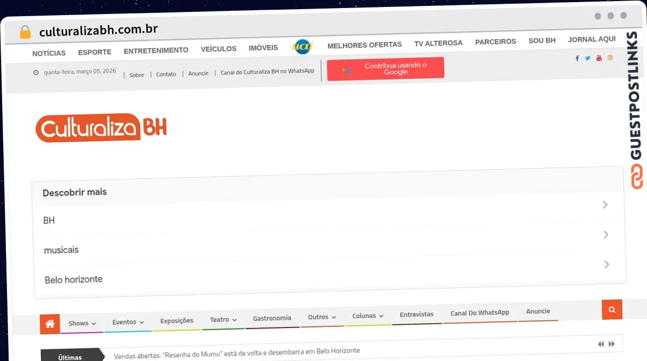Open the TV ALTEROSA menu item
The height and width of the screenshot is (361, 647).
[x=438, y=43]
